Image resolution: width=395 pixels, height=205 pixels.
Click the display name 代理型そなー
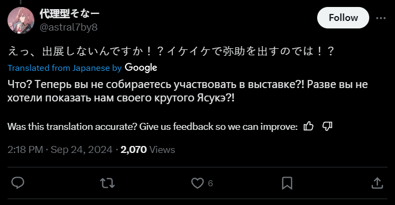[69, 13]
